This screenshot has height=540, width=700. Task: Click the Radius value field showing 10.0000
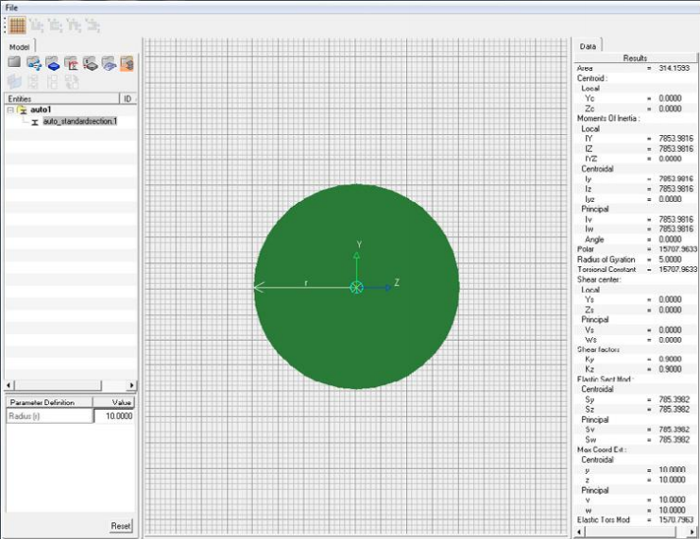point(113,416)
